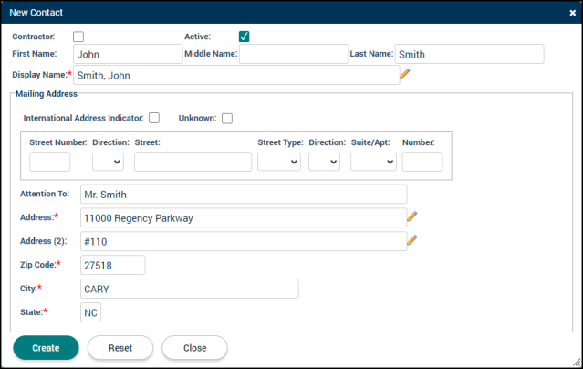The width and height of the screenshot is (583, 369).
Task: Click the Street Number input box
Action: point(50,162)
